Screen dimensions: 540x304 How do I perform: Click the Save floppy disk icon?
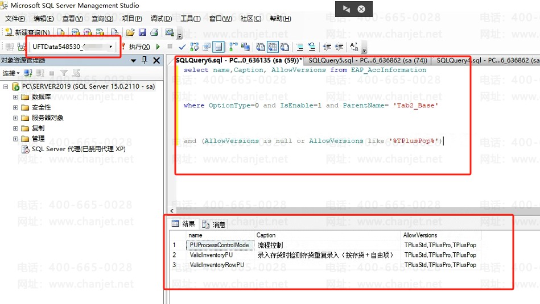point(142,32)
